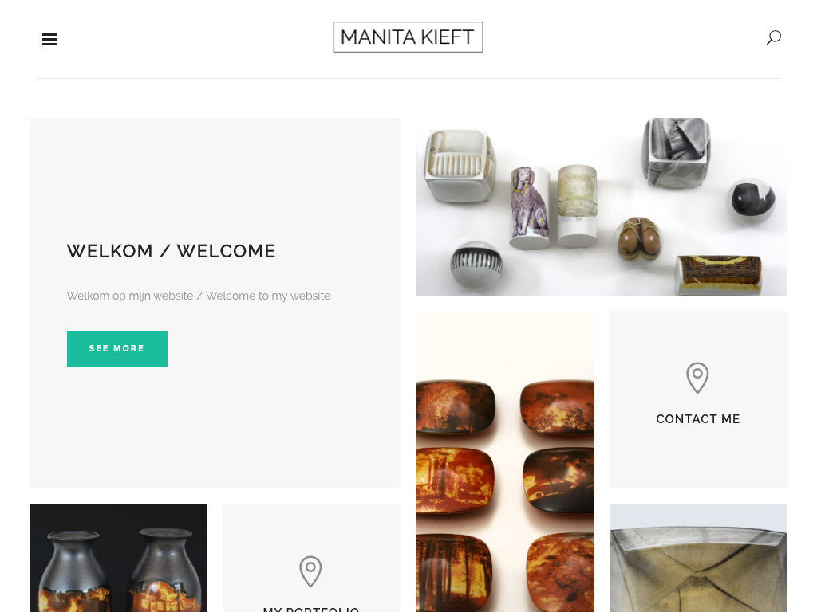
Task: Click the black sphere object in the photo
Action: (752, 201)
